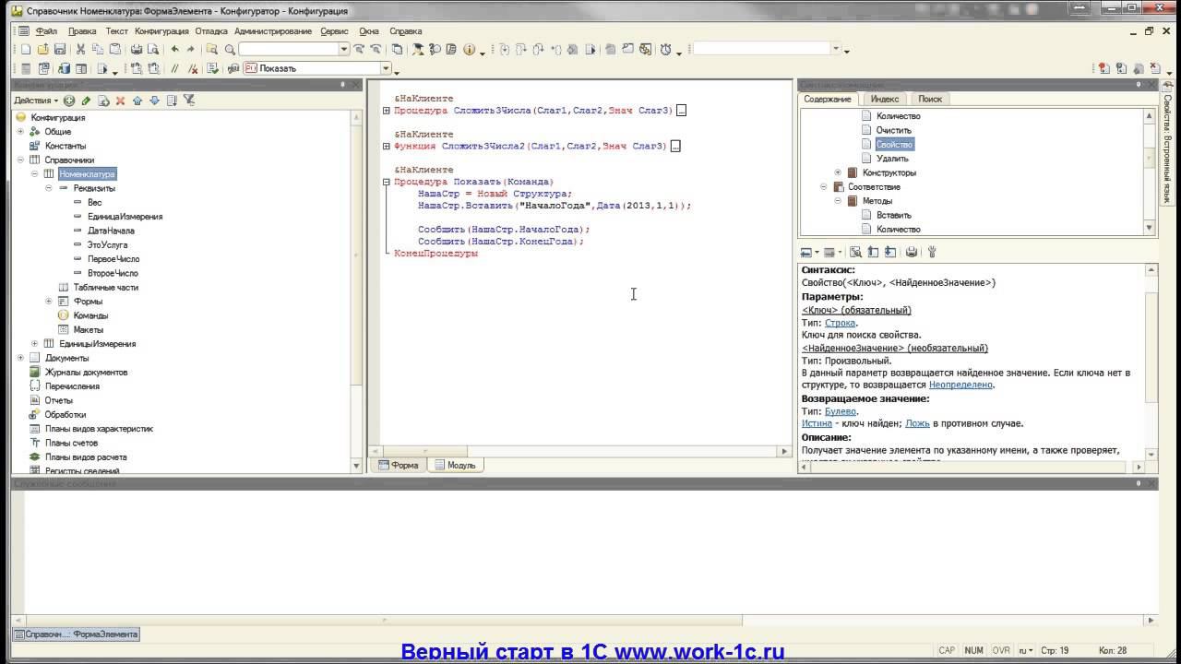Switch to the Форма tab below editor

(398, 466)
